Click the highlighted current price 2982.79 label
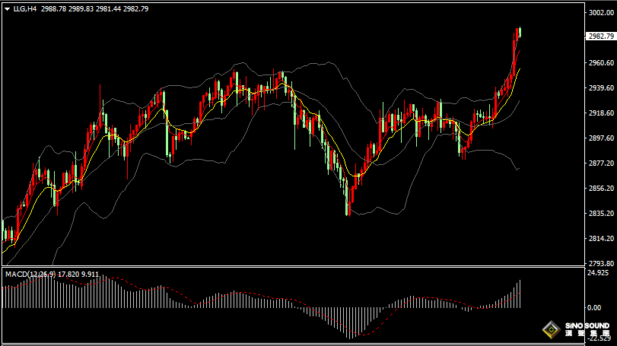 tap(601, 36)
